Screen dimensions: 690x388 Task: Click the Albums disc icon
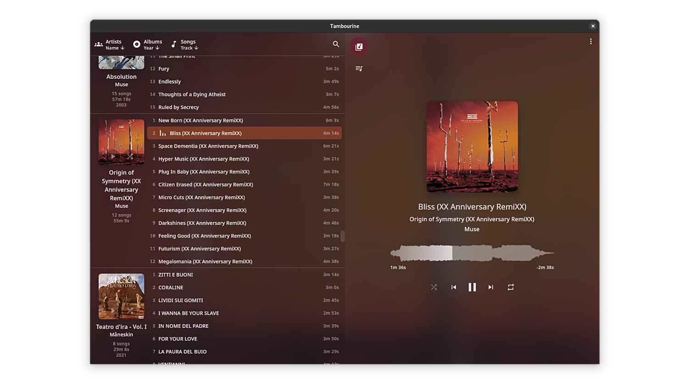pyautogui.click(x=137, y=44)
